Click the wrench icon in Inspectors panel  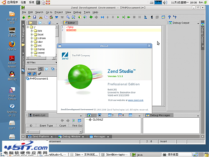(x=40, y=74)
